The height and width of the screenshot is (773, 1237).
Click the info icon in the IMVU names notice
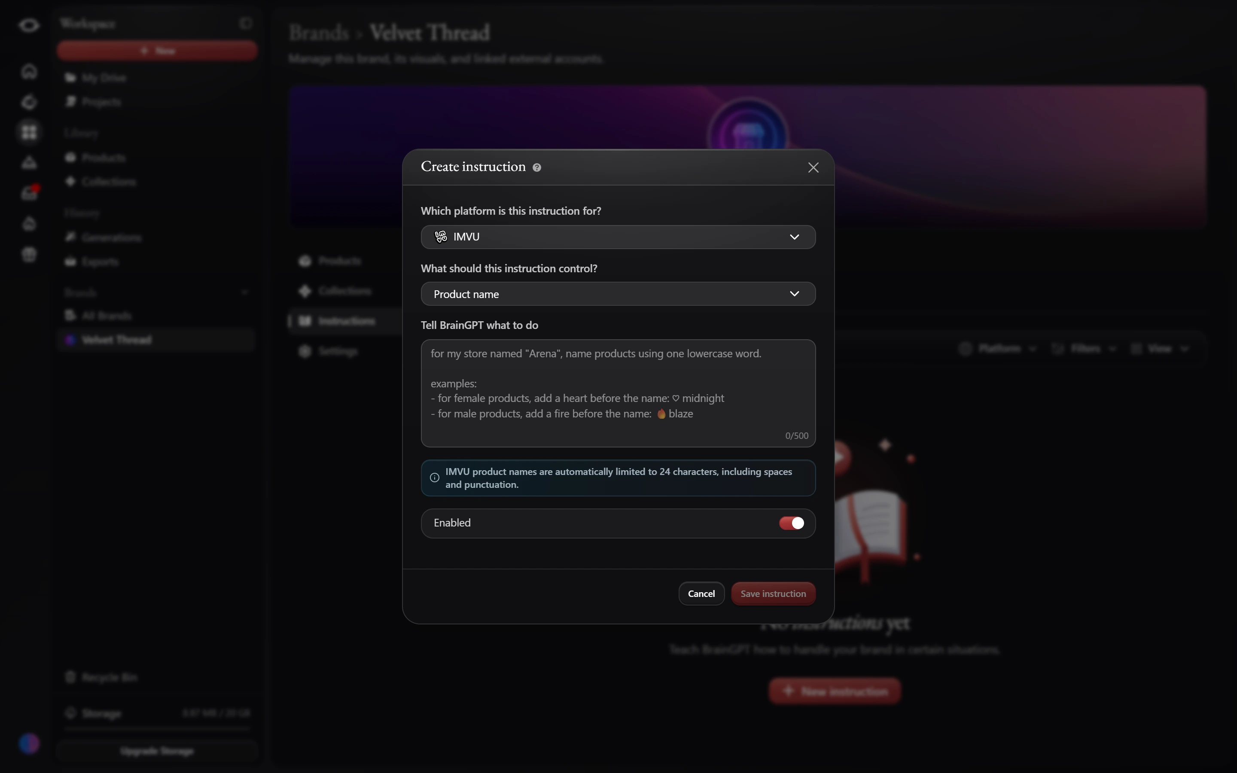point(435,478)
